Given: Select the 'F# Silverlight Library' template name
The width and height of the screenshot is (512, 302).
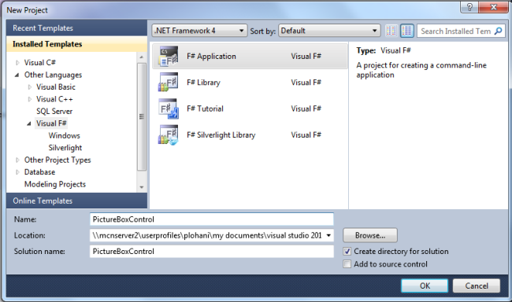Looking at the screenshot, I should click(x=221, y=135).
